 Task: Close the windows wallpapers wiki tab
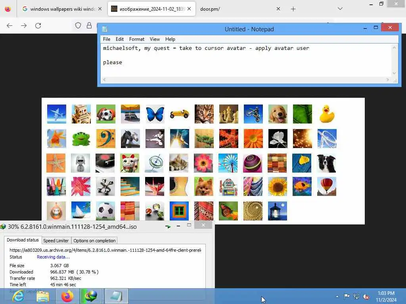pyautogui.click(x=100, y=9)
